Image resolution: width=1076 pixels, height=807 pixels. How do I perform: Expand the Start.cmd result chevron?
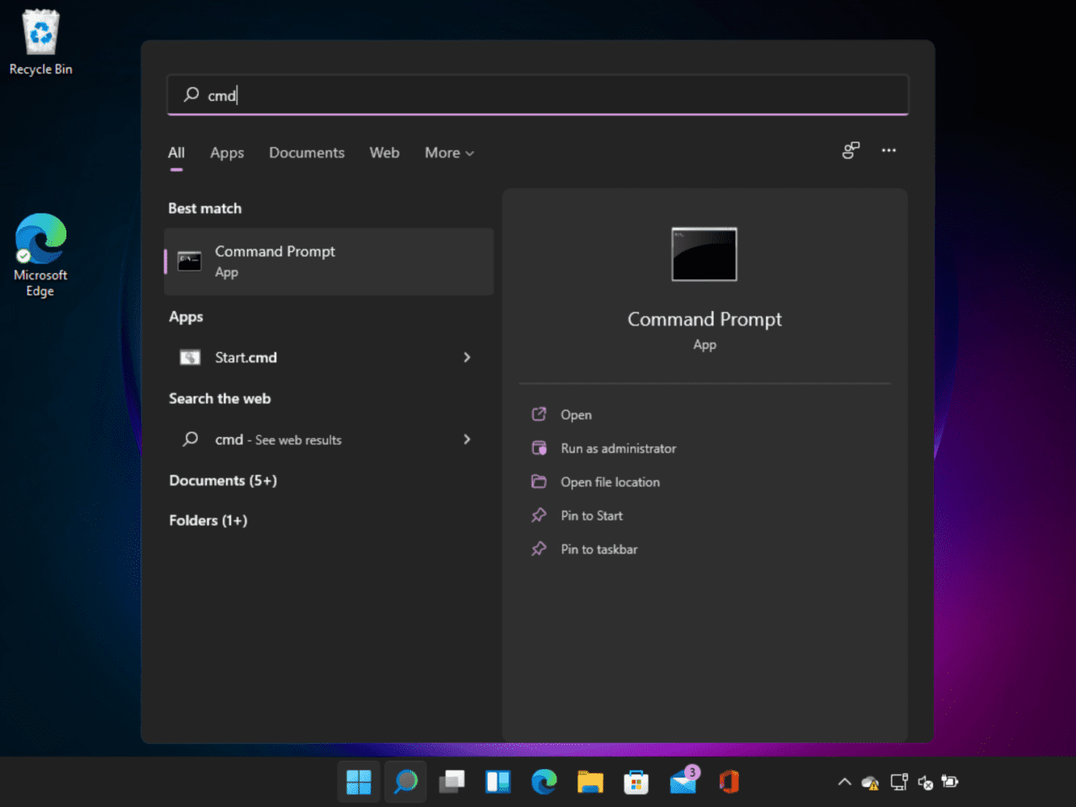point(467,357)
